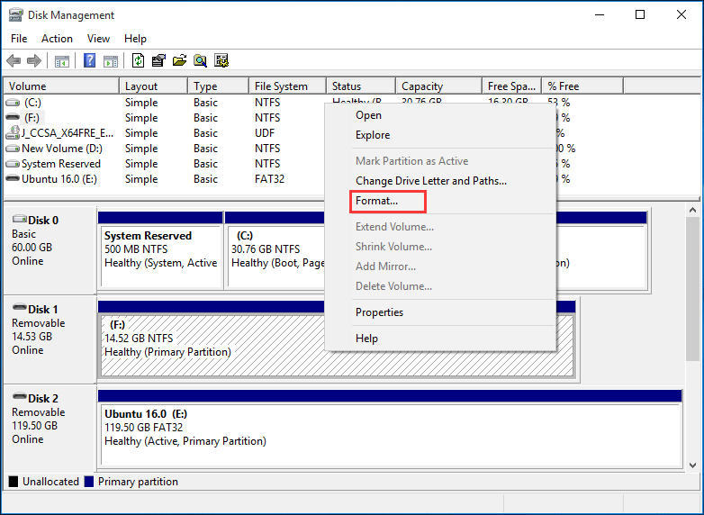This screenshot has height=515, width=704.
Task: Click the drive icon beside (F:) in the volume list
Action: tap(13, 118)
